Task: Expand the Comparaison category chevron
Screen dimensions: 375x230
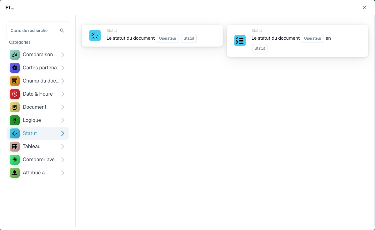Action: tap(63, 55)
